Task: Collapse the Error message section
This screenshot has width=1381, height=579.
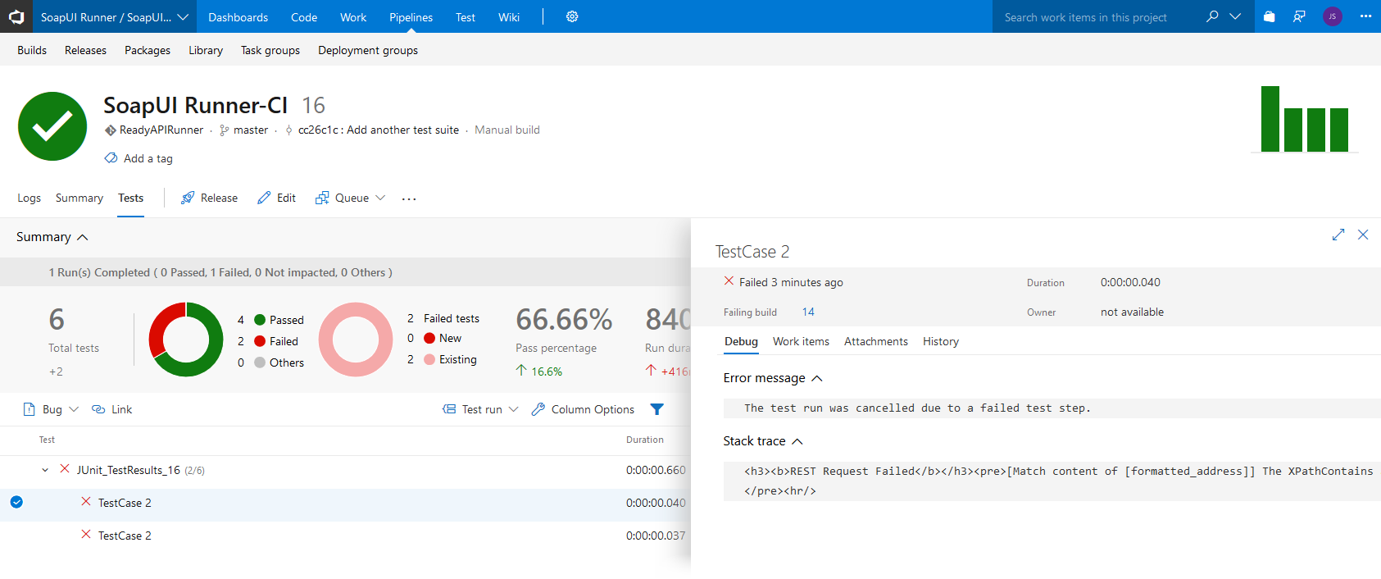Action: [817, 378]
